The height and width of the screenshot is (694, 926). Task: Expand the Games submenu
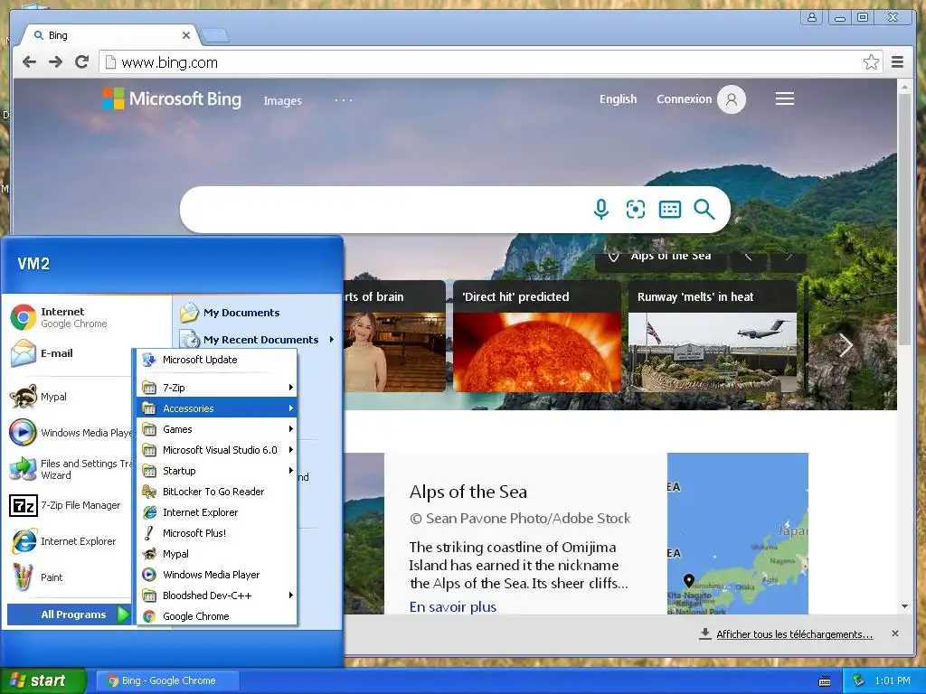217,429
